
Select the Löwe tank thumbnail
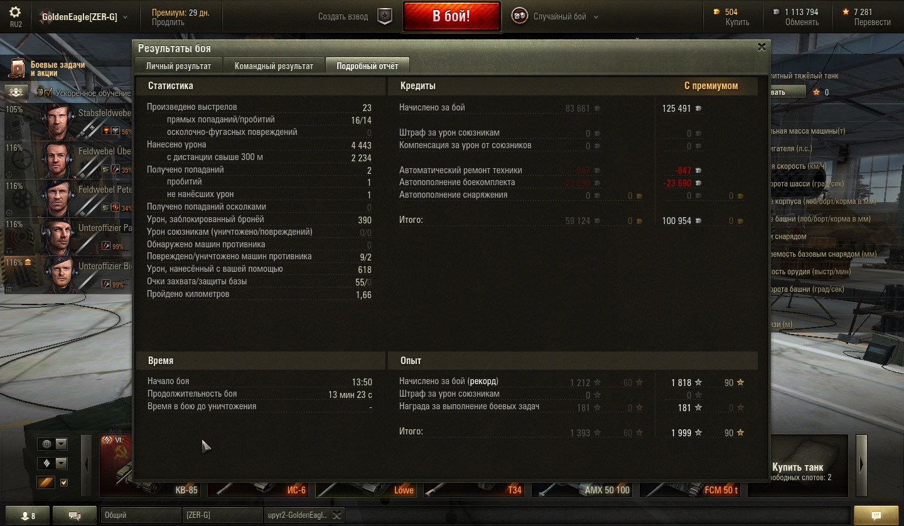pos(366,490)
